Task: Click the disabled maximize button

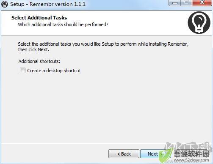Action: (186, 3)
